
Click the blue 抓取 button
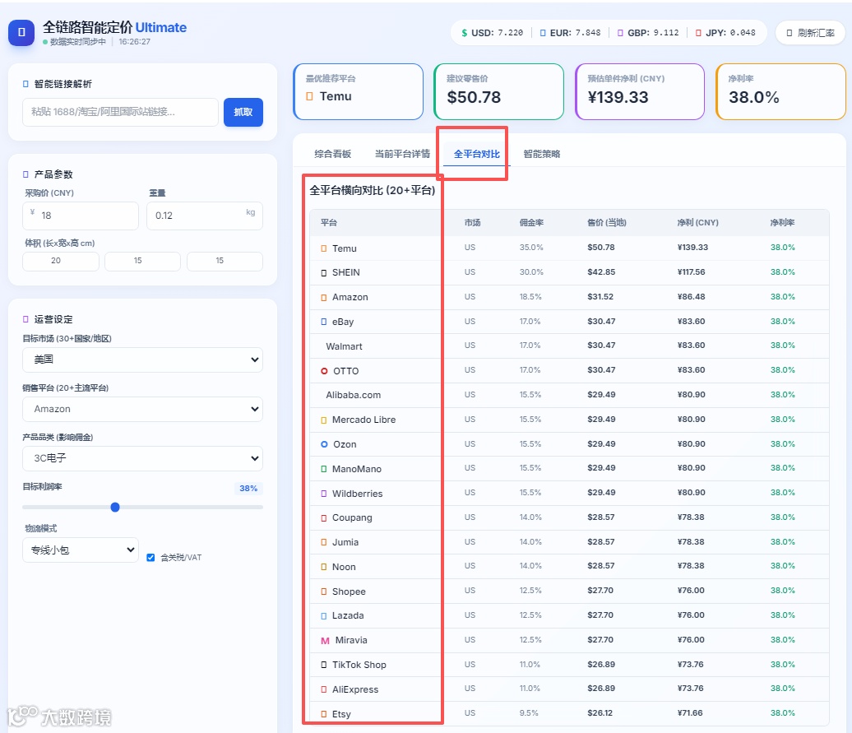click(243, 112)
